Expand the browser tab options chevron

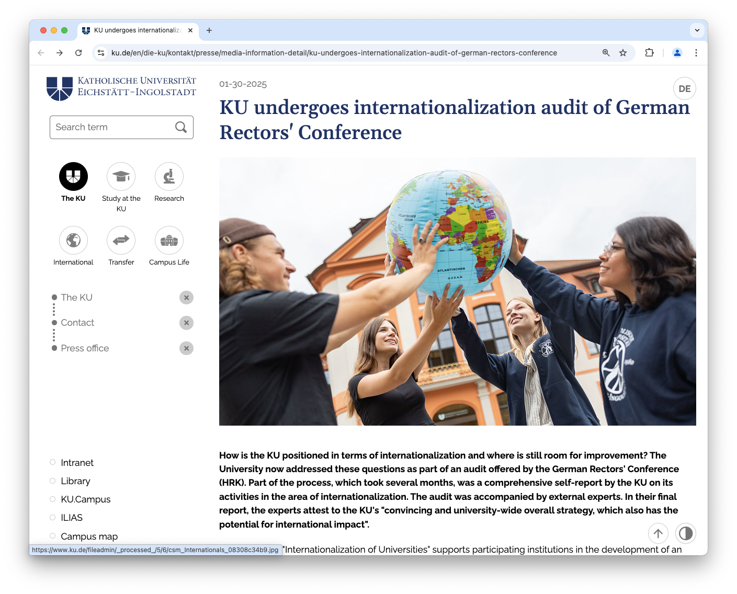tap(697, 30)
